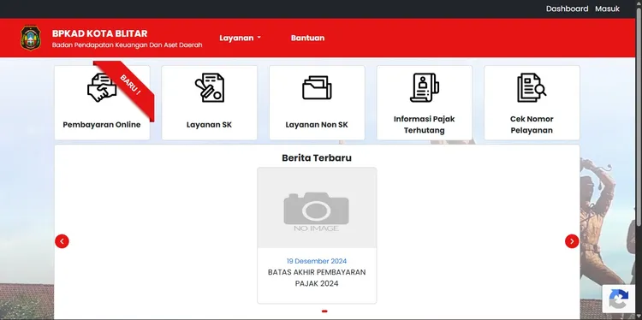Go to previous news with left arrow
The height and width of the screenshot is (320, 642).
(x=62, y=241)
